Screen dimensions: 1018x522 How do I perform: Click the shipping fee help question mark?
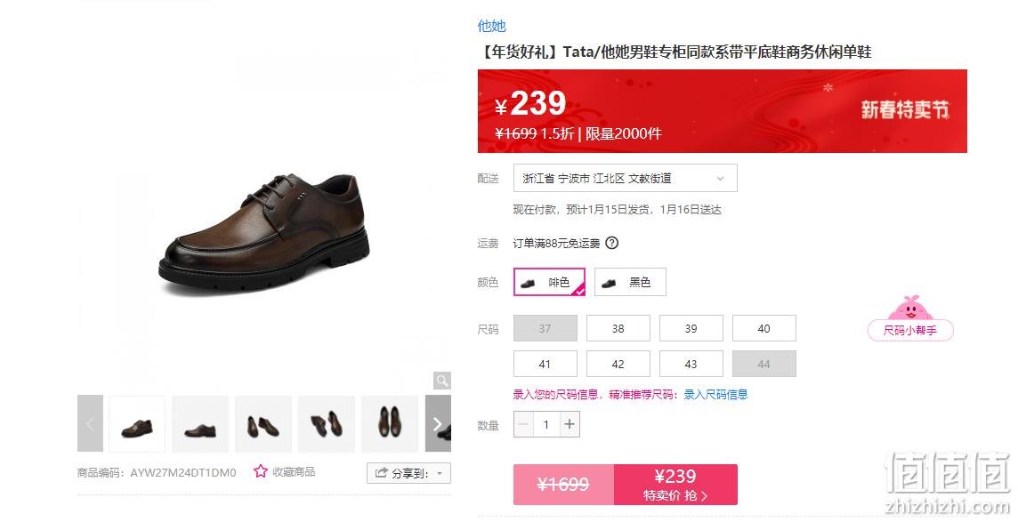pyautogui.click(x=611, y=243)
